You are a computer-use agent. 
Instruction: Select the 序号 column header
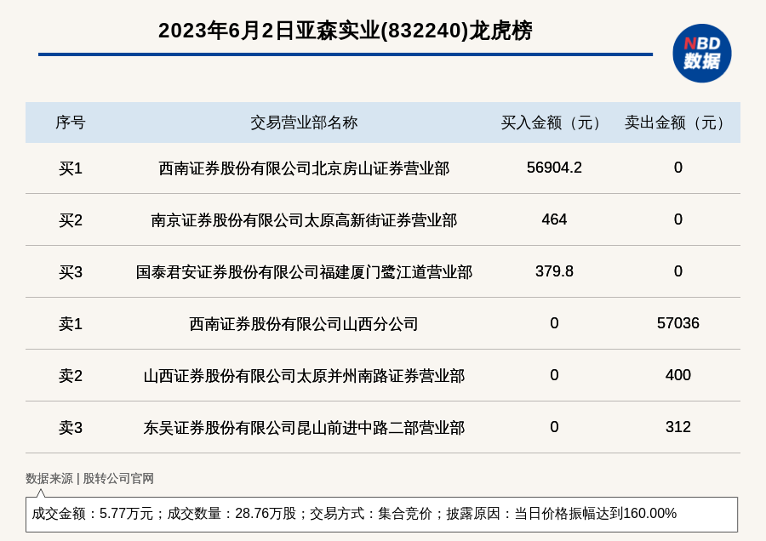point(71,122)
